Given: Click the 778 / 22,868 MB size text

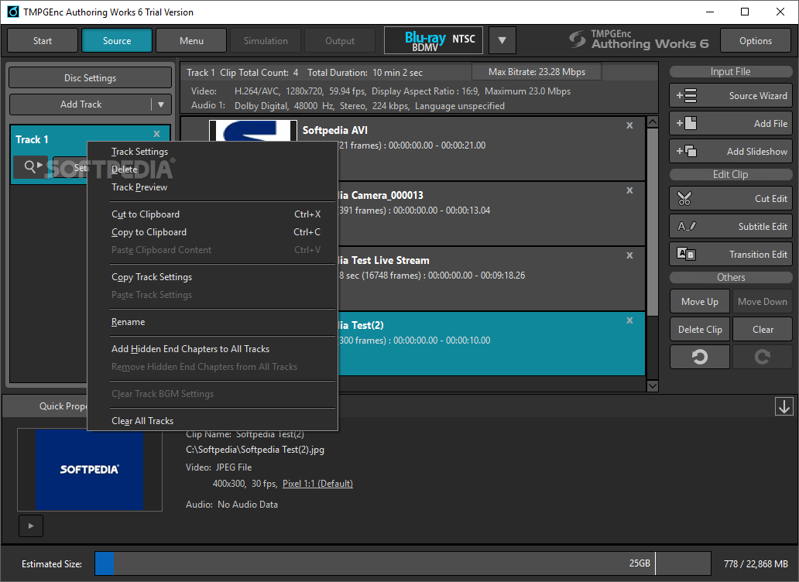Looking at the screenshot, I should pos(756,563).
